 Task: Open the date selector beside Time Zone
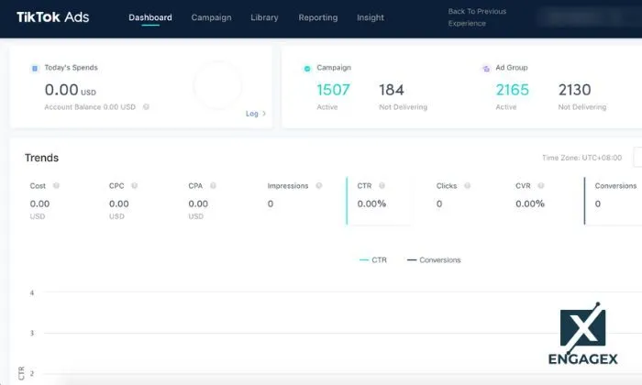[x=636, y=158]
